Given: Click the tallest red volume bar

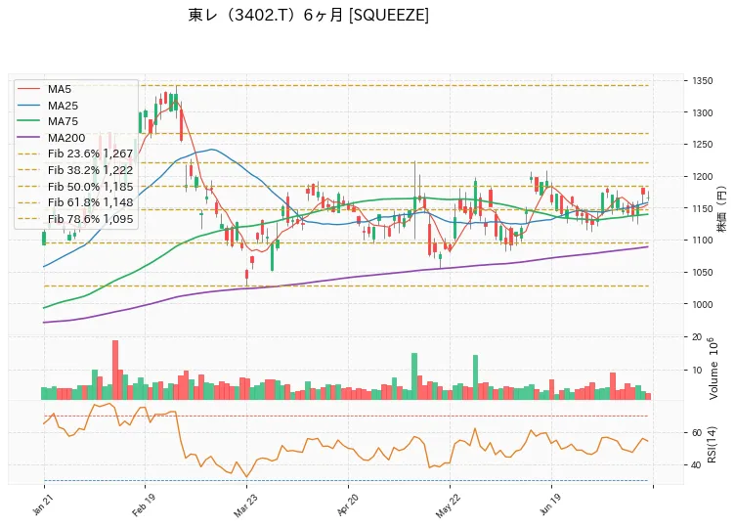Looking at the screenshot, I should pyautogui.click(x=115, y=370).
